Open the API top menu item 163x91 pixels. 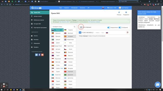tap(88, 8)
